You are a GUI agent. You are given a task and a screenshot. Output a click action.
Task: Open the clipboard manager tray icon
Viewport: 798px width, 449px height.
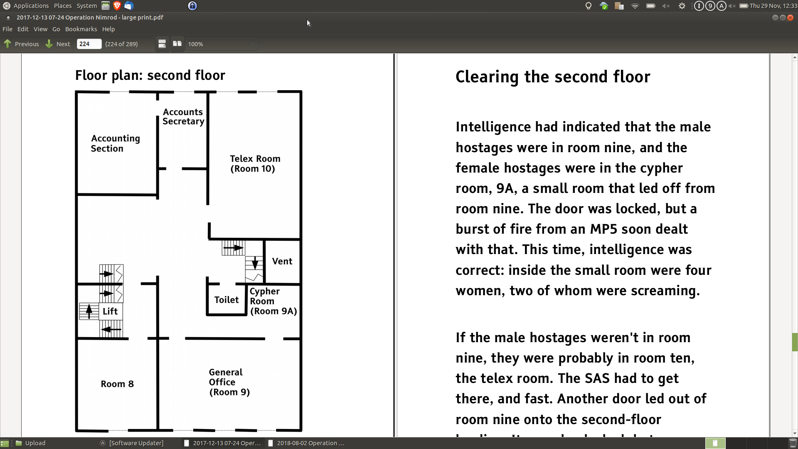(619, 6)
